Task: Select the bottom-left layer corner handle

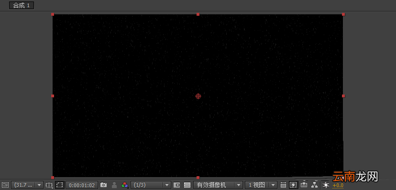Action: 53,178
